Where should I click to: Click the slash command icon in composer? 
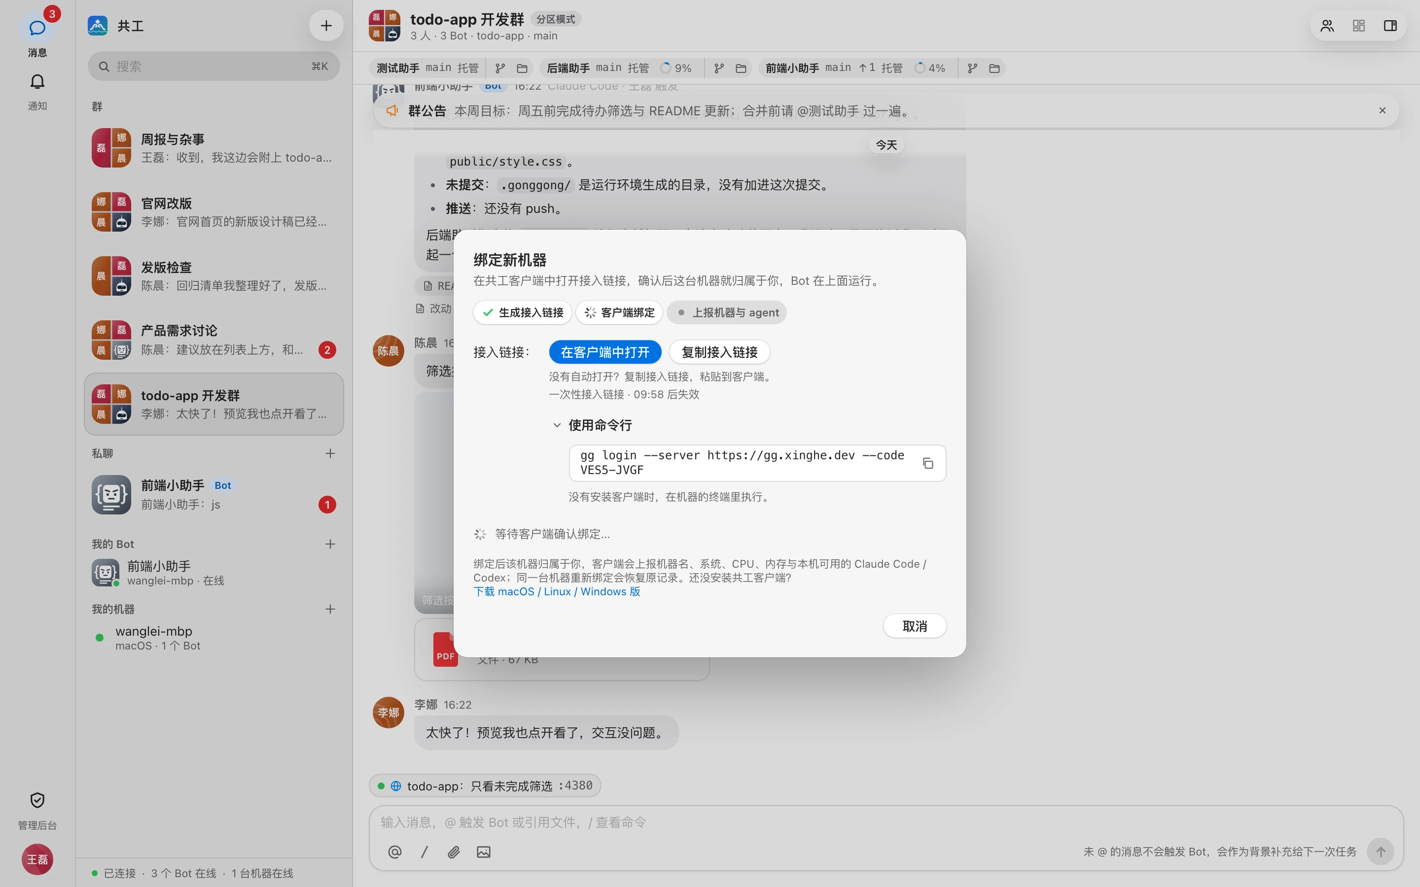(x=424, y=852)
